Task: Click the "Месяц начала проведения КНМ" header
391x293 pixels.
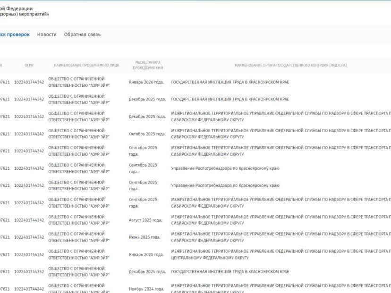Action: [x=147, y=65]
